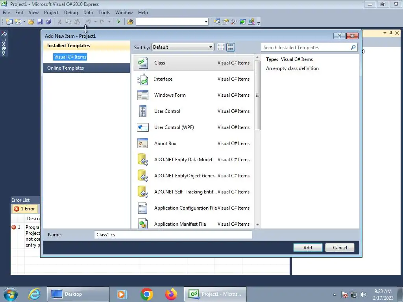Switch to small icons view
Image resolution: width=403 pixels, height=302 pixels.
click(221, 47)
